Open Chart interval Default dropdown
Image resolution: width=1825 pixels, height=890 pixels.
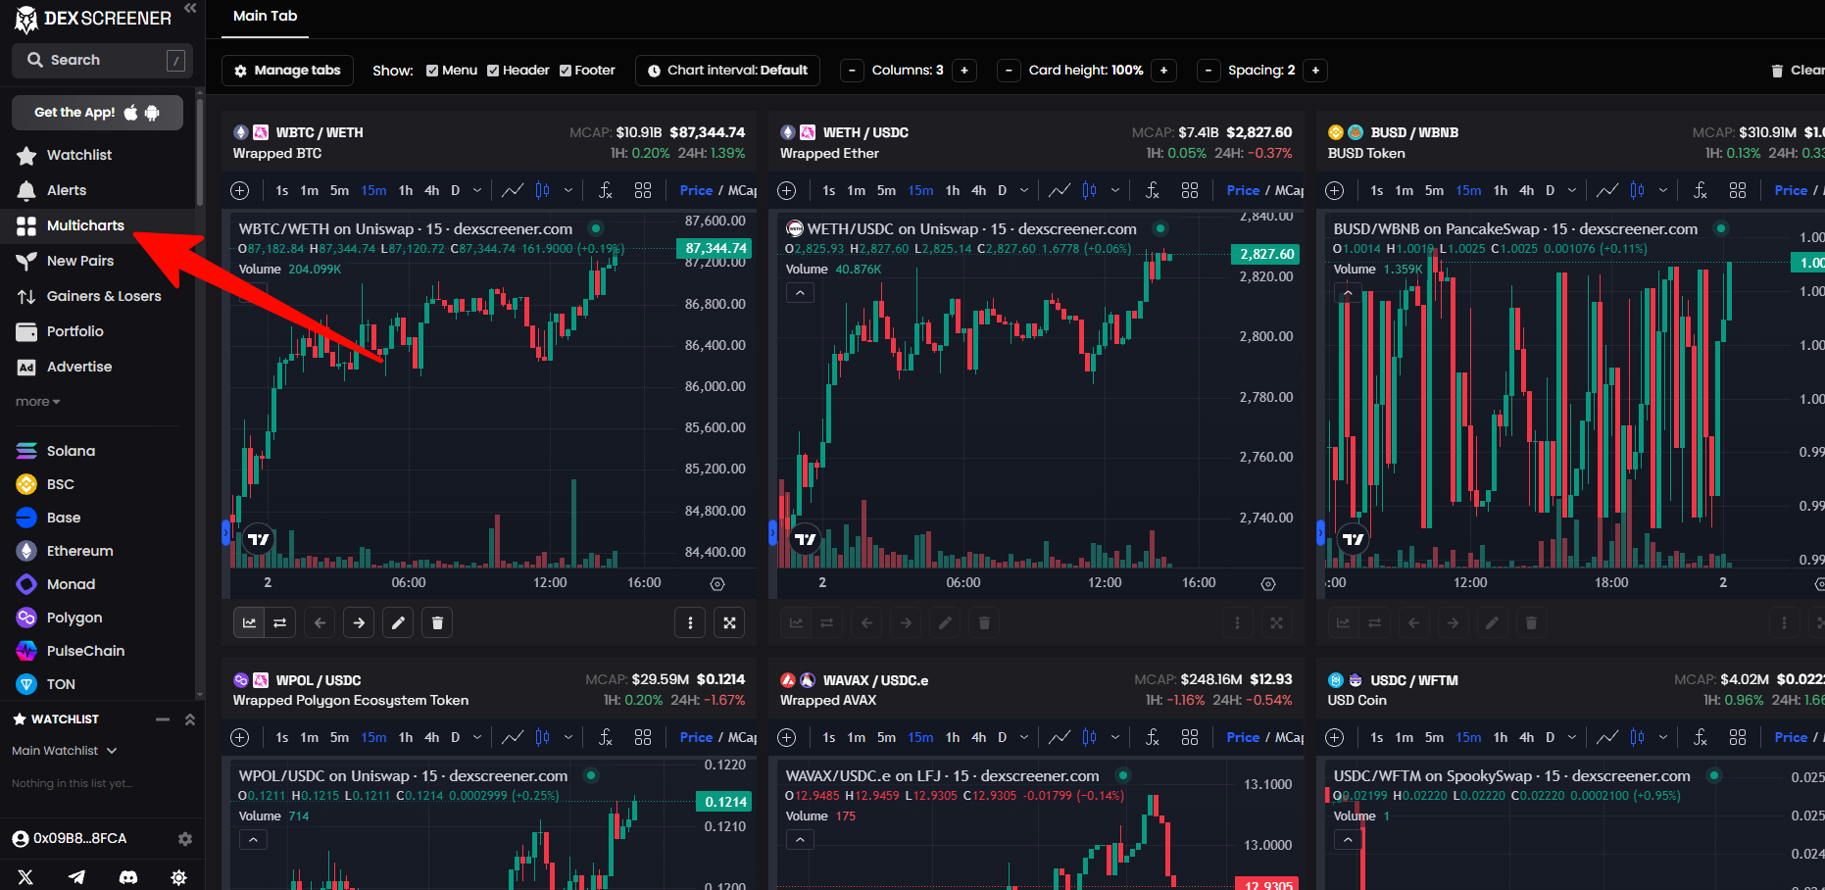tap(727, 71)
